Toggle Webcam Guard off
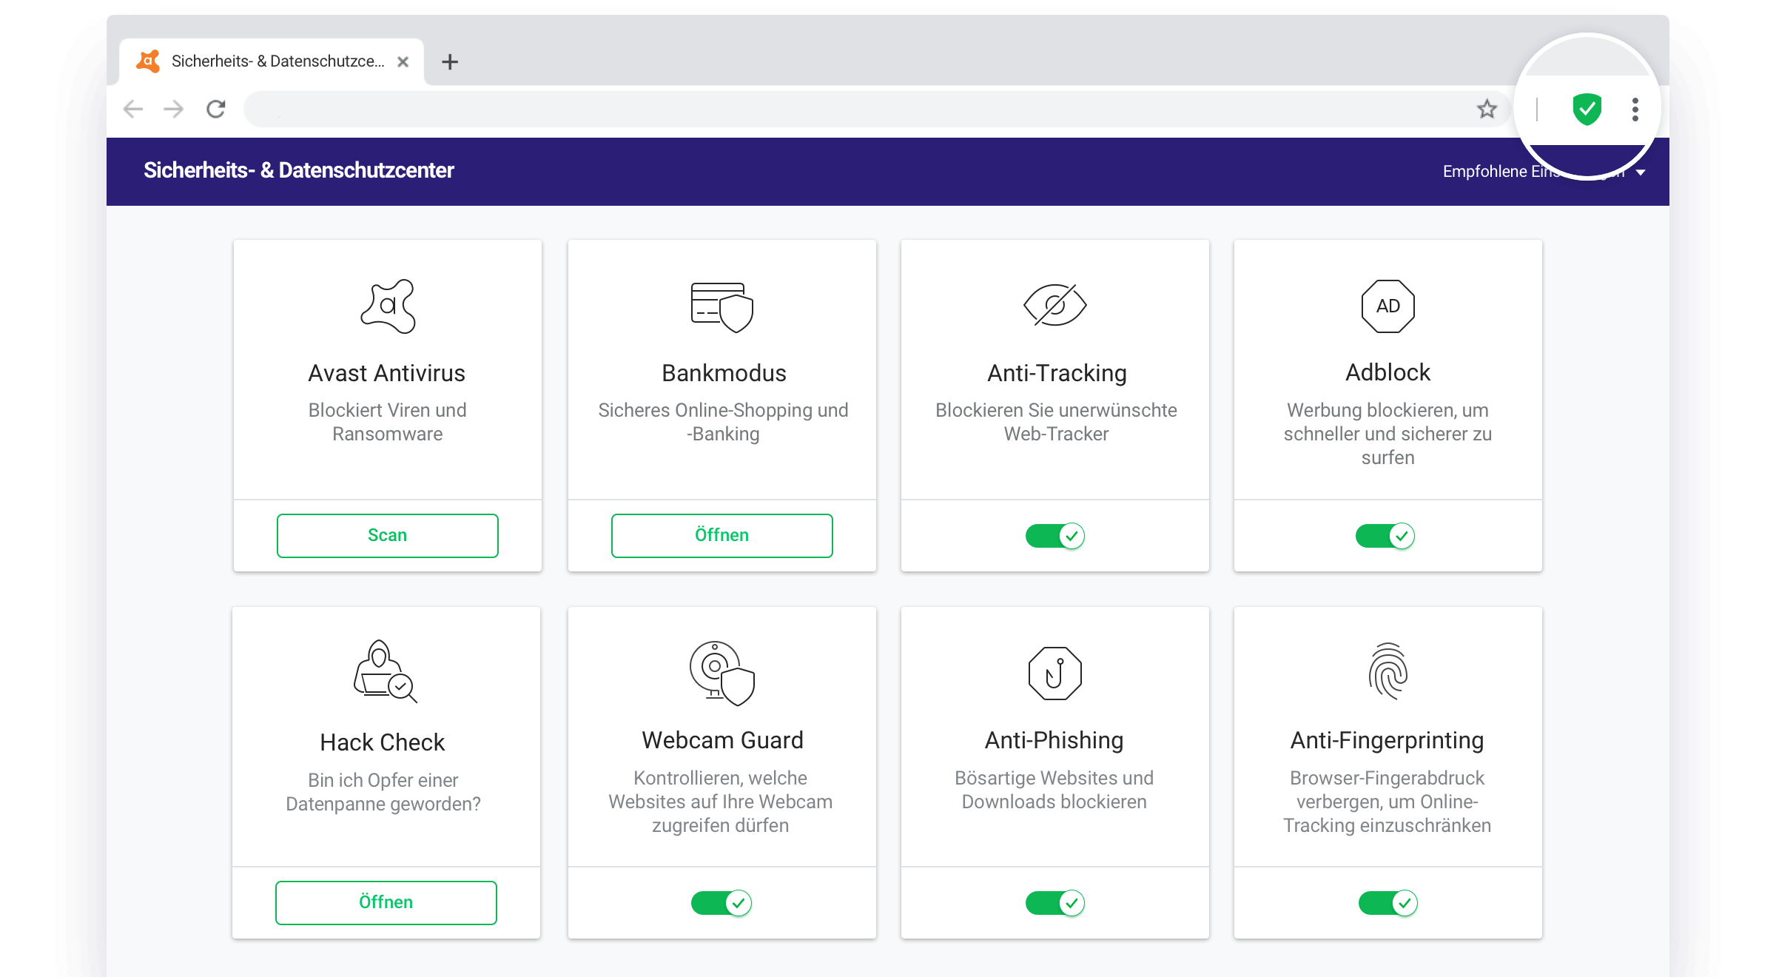Viewport: 1776px width, 977px height. [x=721, y=902]
